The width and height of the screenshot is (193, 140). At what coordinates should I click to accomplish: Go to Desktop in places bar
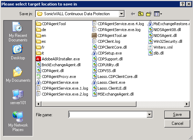[x=18, y=52]
